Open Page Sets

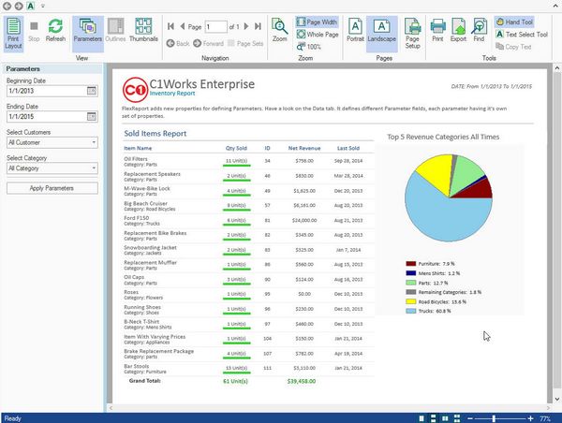(x=245, y=43)
